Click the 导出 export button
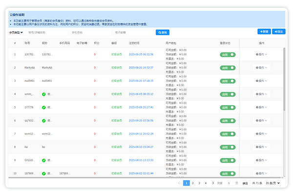The height and width of the screenshot is (195, 293). click(x=279, y=32)
